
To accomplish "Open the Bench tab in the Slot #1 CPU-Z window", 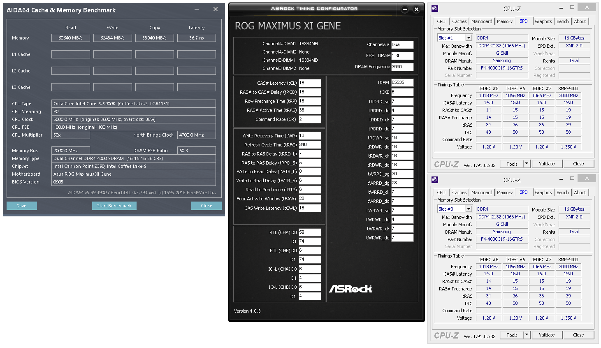I will pos(562,21).
